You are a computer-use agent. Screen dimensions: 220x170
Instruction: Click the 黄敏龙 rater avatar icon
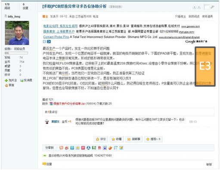click(x=47, y=121)
